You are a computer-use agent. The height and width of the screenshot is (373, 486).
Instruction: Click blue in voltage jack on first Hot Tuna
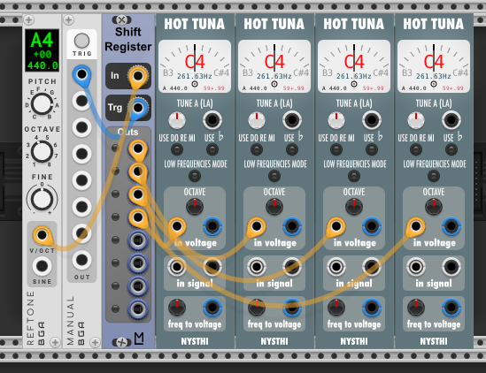click(x=212, y=226)
